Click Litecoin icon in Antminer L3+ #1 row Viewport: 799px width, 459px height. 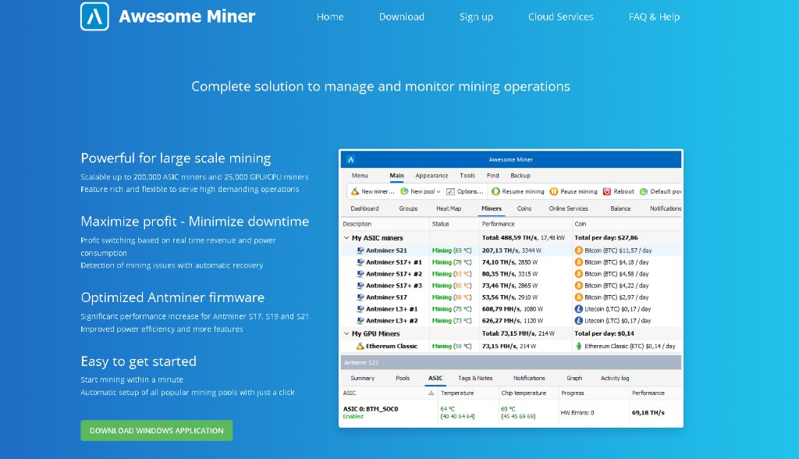[x=578, y=309]
